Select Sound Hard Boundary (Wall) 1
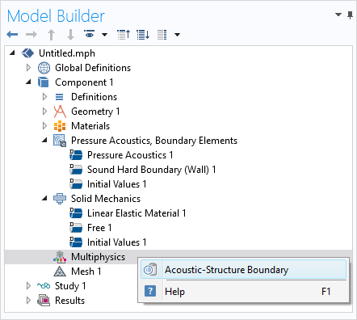The image size is (357, 320). pos(152,170)
